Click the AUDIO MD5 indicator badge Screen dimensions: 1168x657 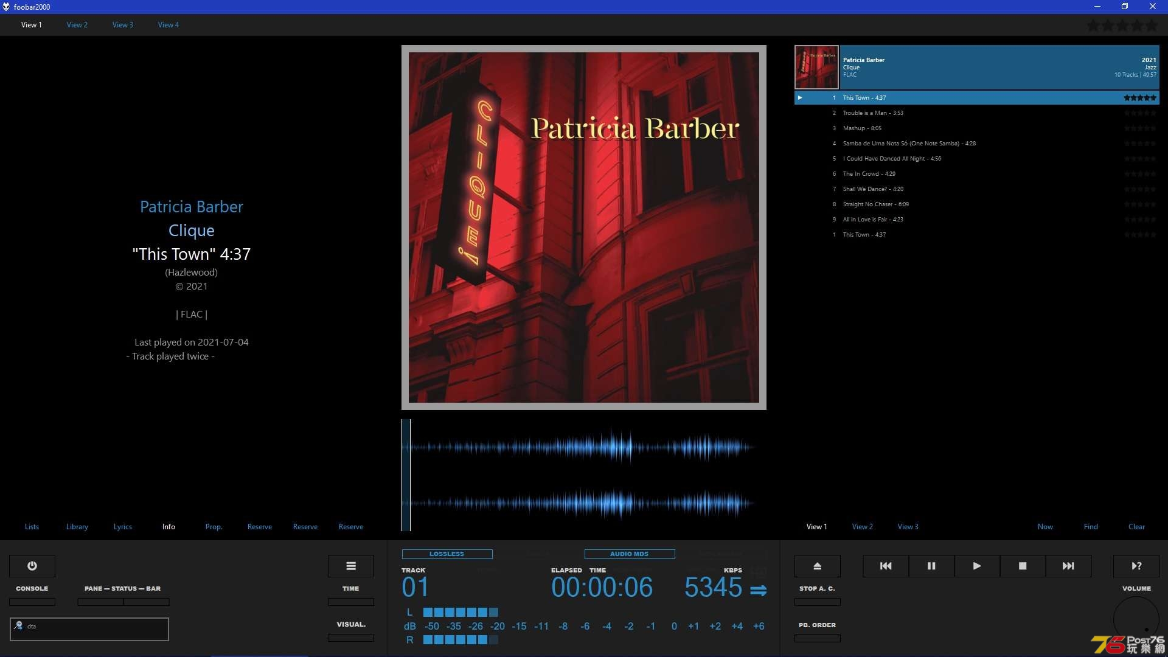[x=630, y=554]
